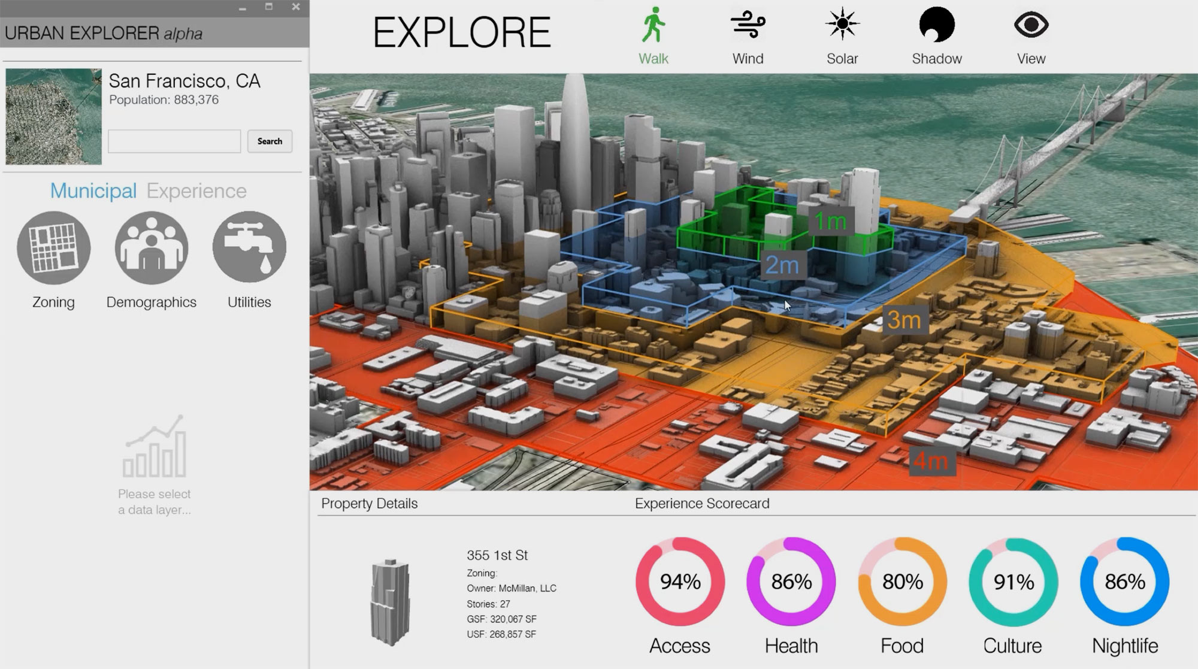Click the Experience Scorecard heading
Viewport: 1198px width, 669px height.
[x=702, y=504]
